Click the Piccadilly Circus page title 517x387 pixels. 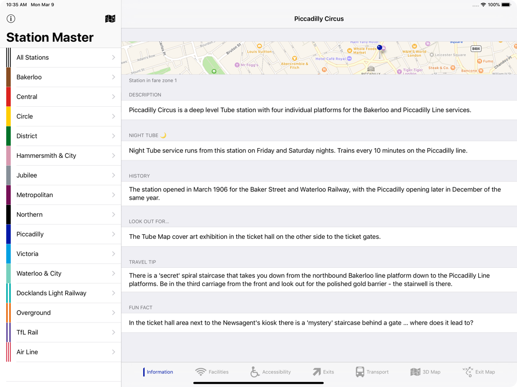[319, 19]
